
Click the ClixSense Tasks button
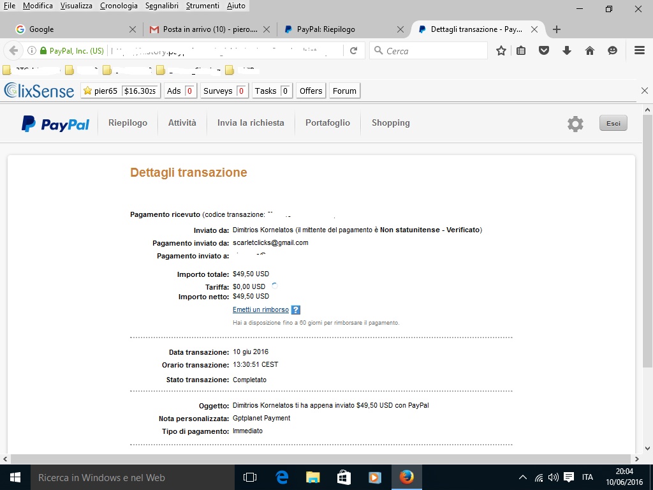[x=272, y=91]
